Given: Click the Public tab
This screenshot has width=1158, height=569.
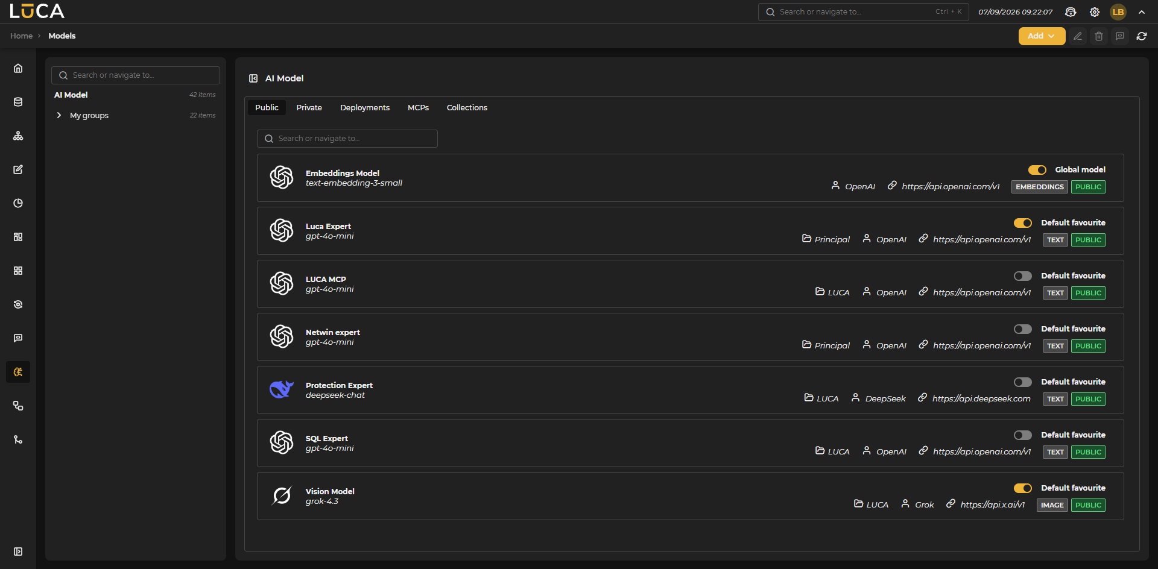Looking at the screenshot, I should coord(267,107).
